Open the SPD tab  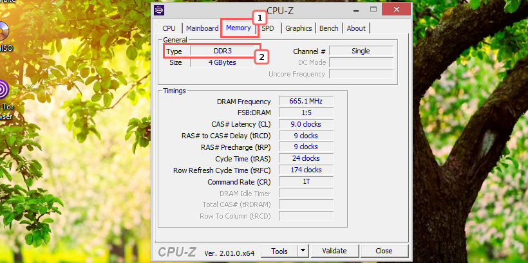[268, 28]
